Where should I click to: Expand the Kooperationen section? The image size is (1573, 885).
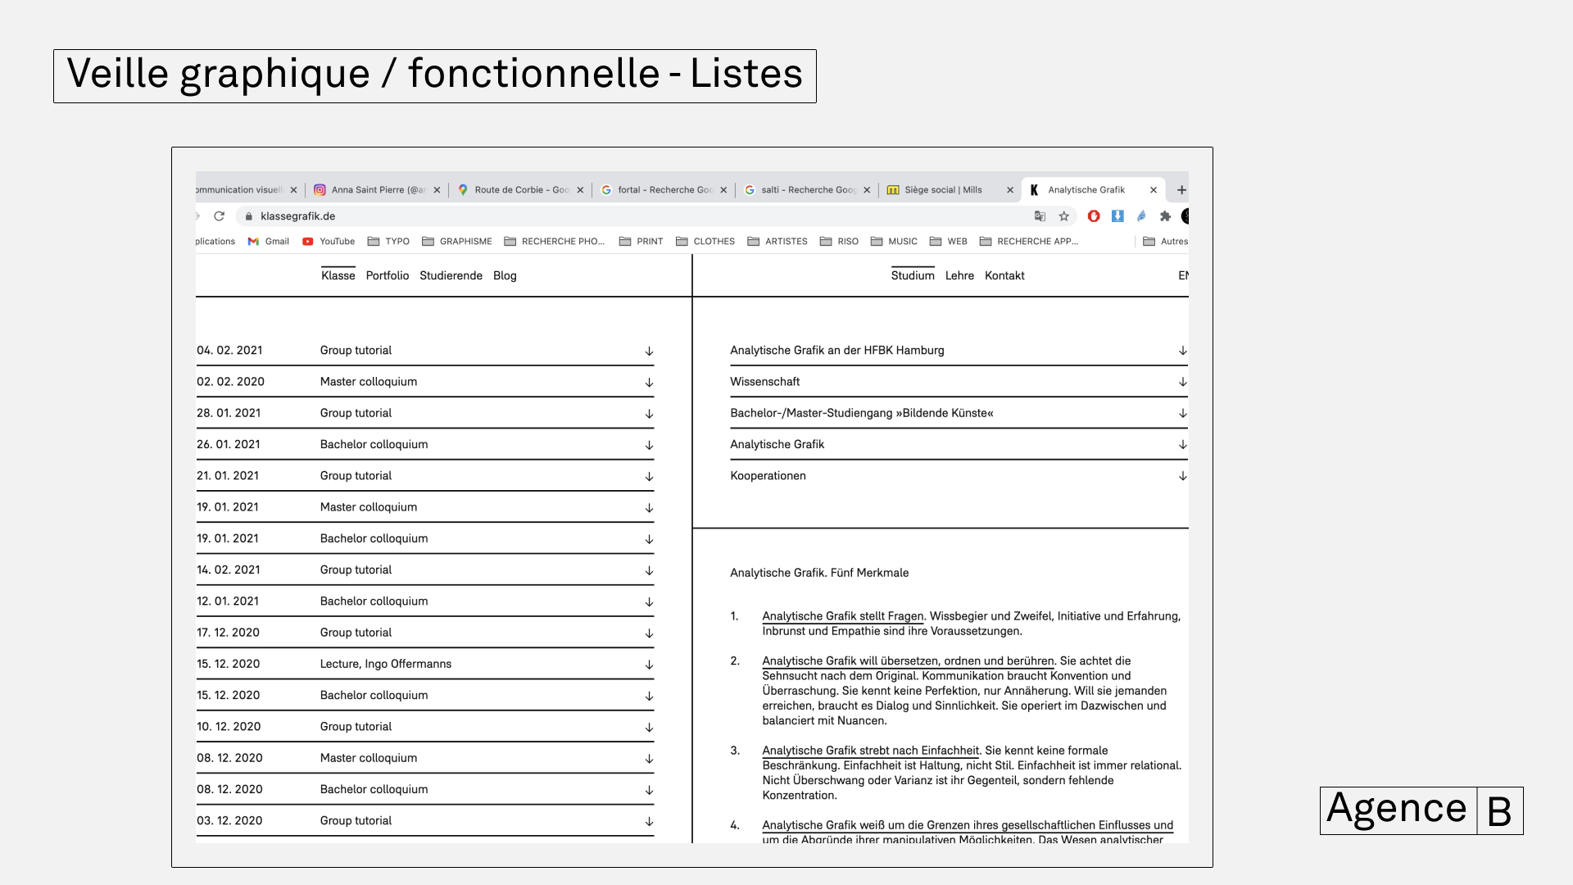[1182, 476]
